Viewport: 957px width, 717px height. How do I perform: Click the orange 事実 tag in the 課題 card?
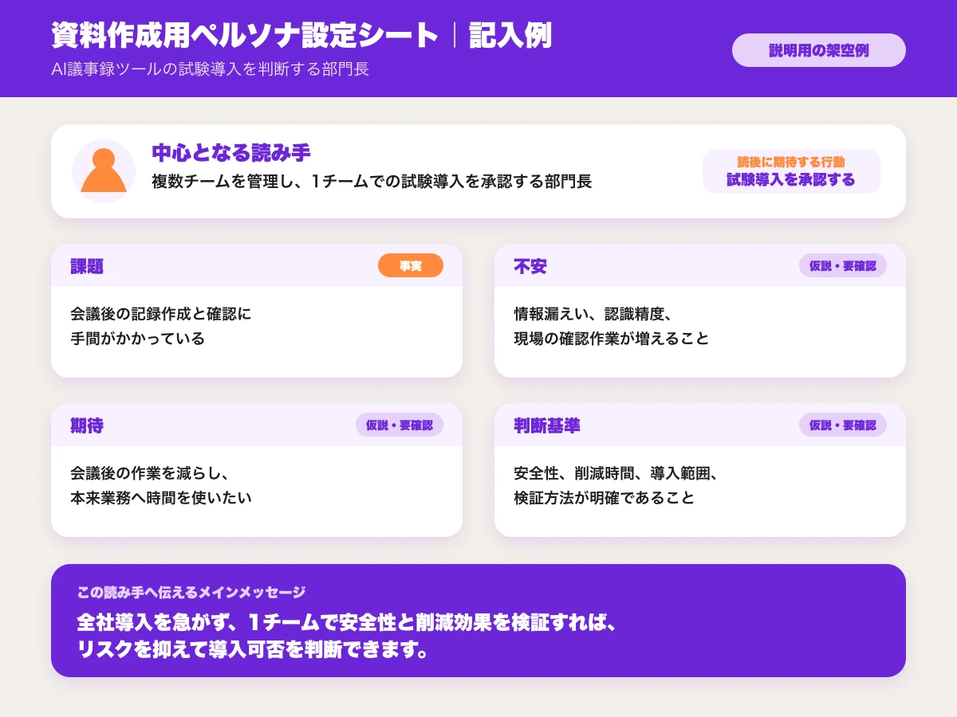(x=411, y=266)
